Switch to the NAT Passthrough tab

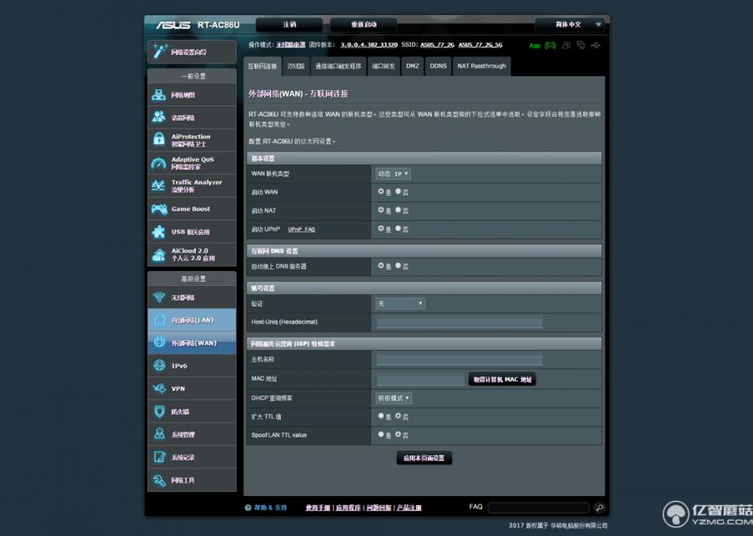483,65
